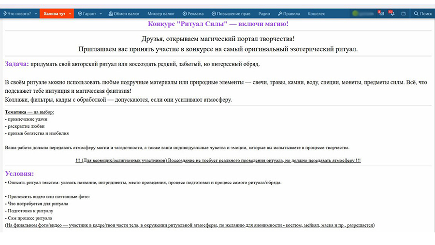Open the notifications bell icon
This screenshot has height=245, width=435.
tap(392, 14)
